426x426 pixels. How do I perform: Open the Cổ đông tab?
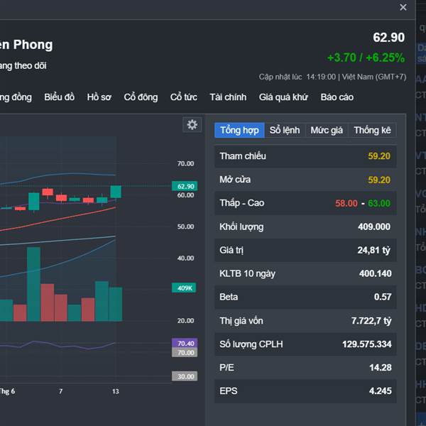click(141, 97)
